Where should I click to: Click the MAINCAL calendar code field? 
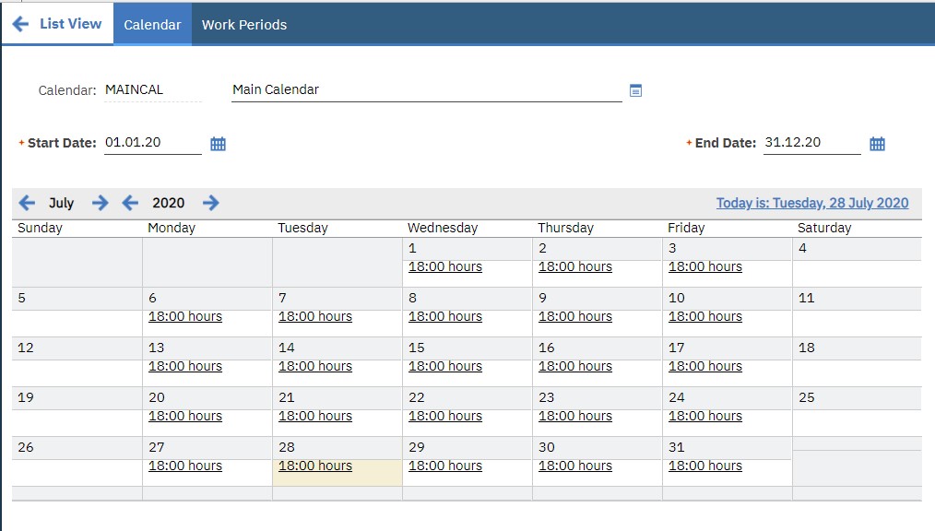point(152,89)
